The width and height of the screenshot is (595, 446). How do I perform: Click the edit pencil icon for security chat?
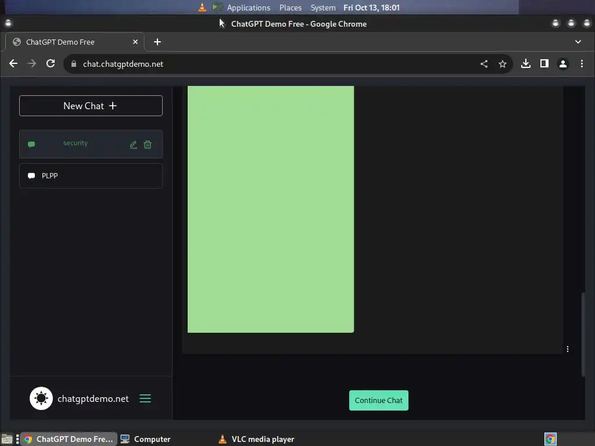(x=133, y=145)
